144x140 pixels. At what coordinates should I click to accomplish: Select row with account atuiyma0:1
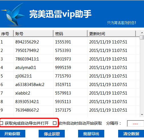pos(70,68)
